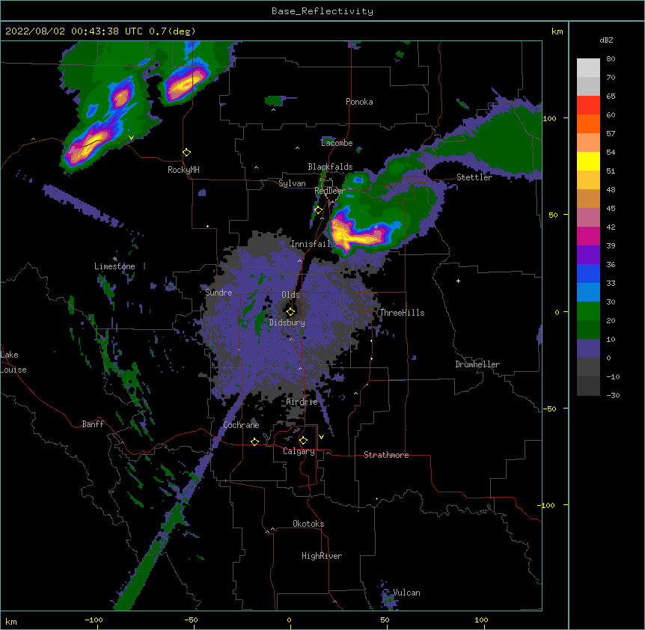Click the dBZ legend heading
Image resolution: width=645 pixels, height=630 pixels.
606,40
